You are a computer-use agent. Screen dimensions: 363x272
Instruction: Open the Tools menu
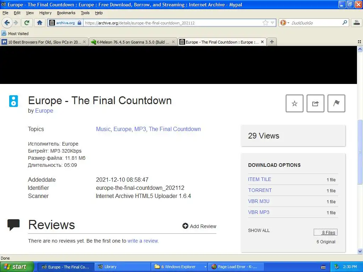85,13
